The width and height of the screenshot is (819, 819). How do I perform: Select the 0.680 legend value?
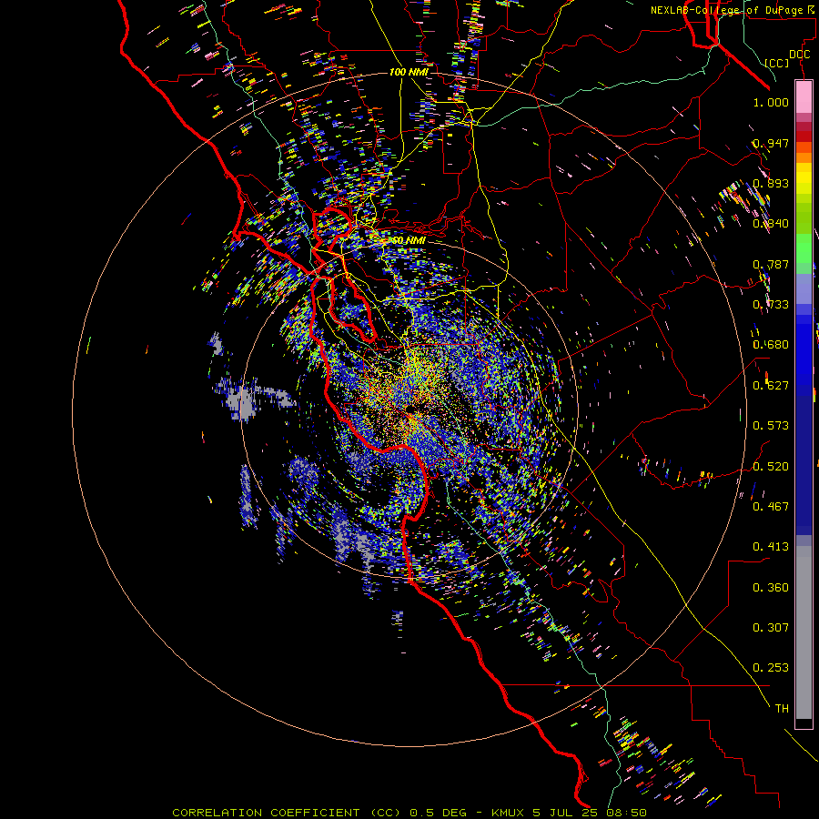pyautogui.click(x=771, y=345)
